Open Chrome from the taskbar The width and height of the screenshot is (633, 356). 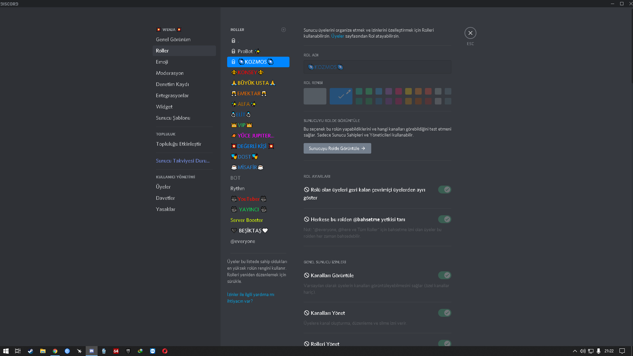(55, 351)
